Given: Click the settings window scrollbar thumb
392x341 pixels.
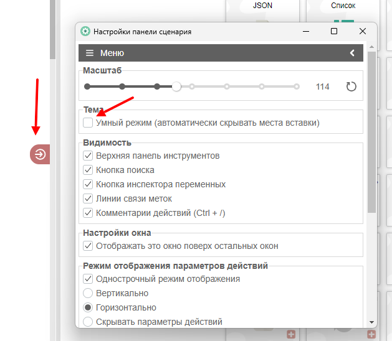Looking at the screenshot, I should (372, 132).
